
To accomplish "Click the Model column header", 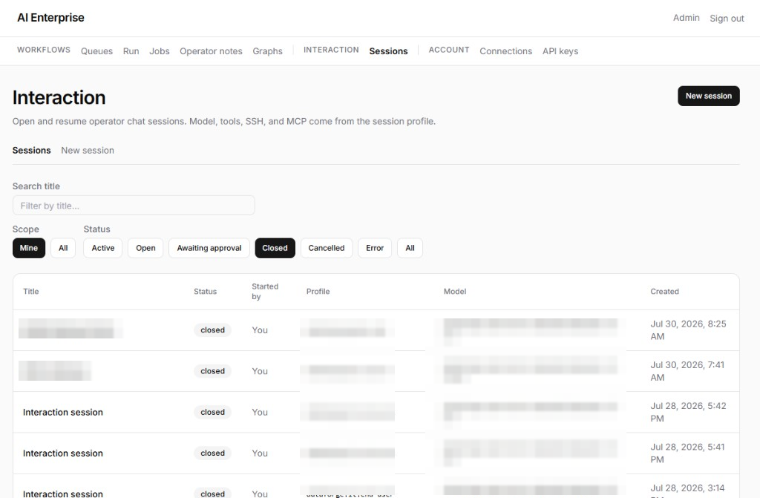I will pyautogui.click(x=455, y=292).
